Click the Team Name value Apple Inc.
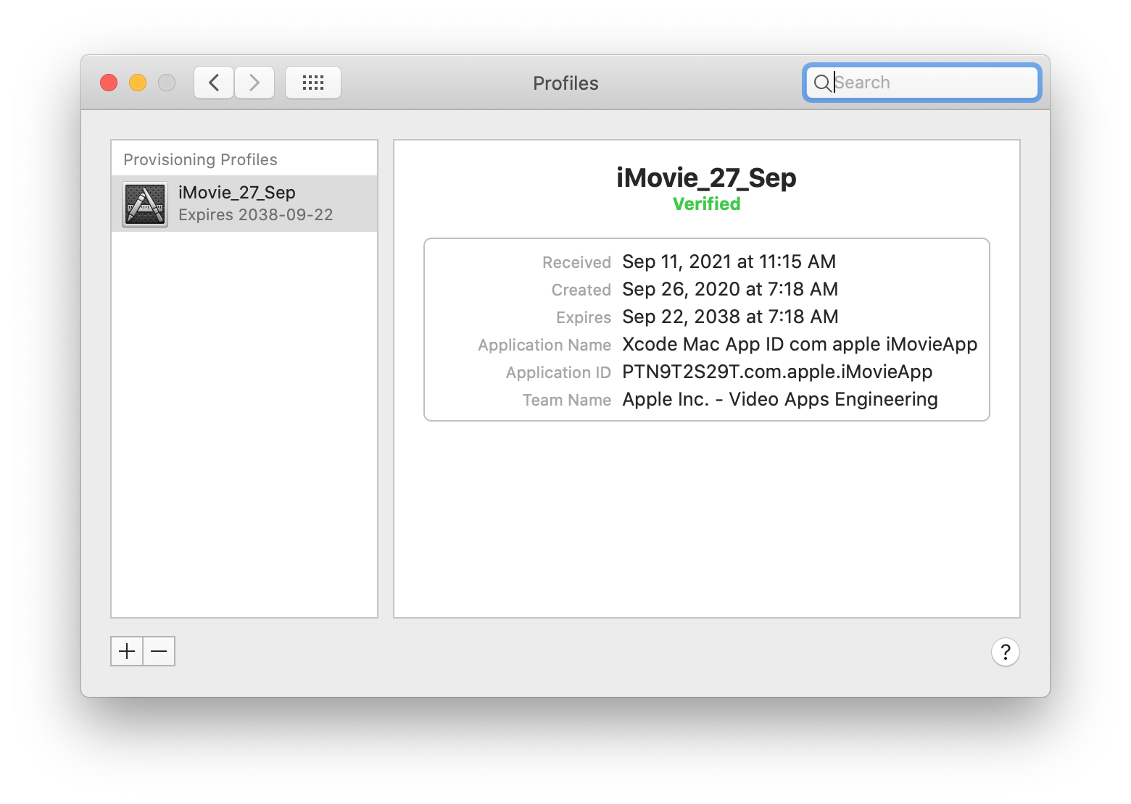1131x804 pixels. point(779,399)
